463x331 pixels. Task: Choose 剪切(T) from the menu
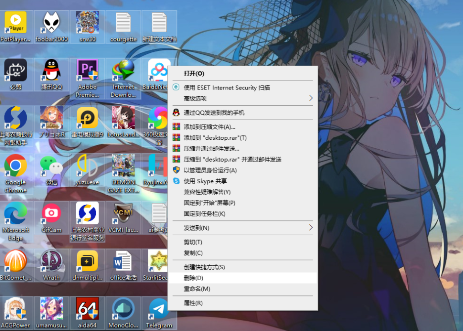point(243,242)
